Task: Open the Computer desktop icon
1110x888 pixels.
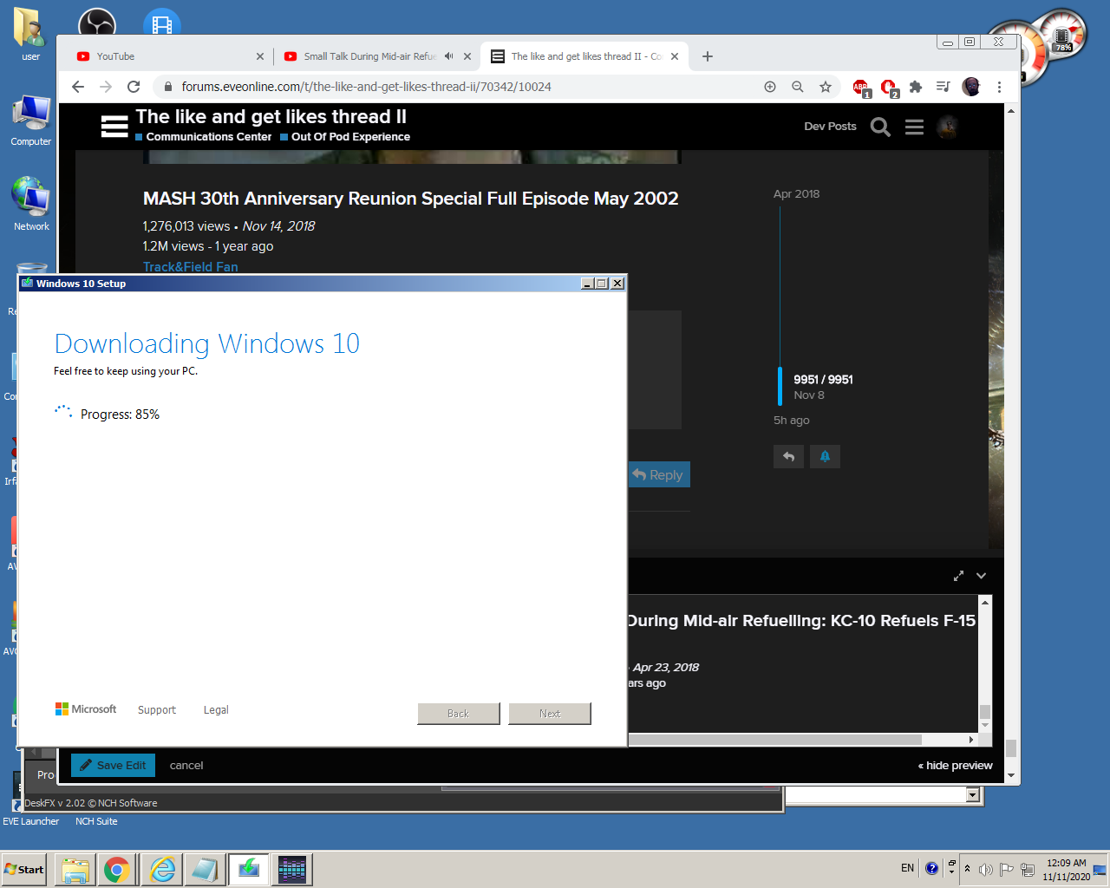Action: (x=31, y=121)
